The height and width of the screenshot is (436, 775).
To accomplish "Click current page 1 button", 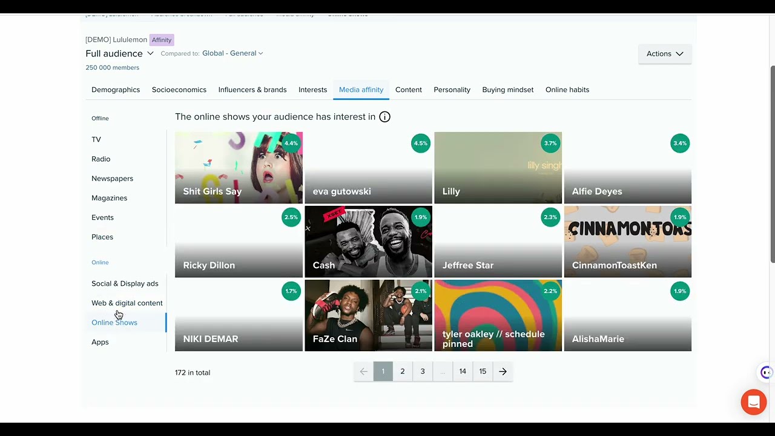I will tap(383, 371).
